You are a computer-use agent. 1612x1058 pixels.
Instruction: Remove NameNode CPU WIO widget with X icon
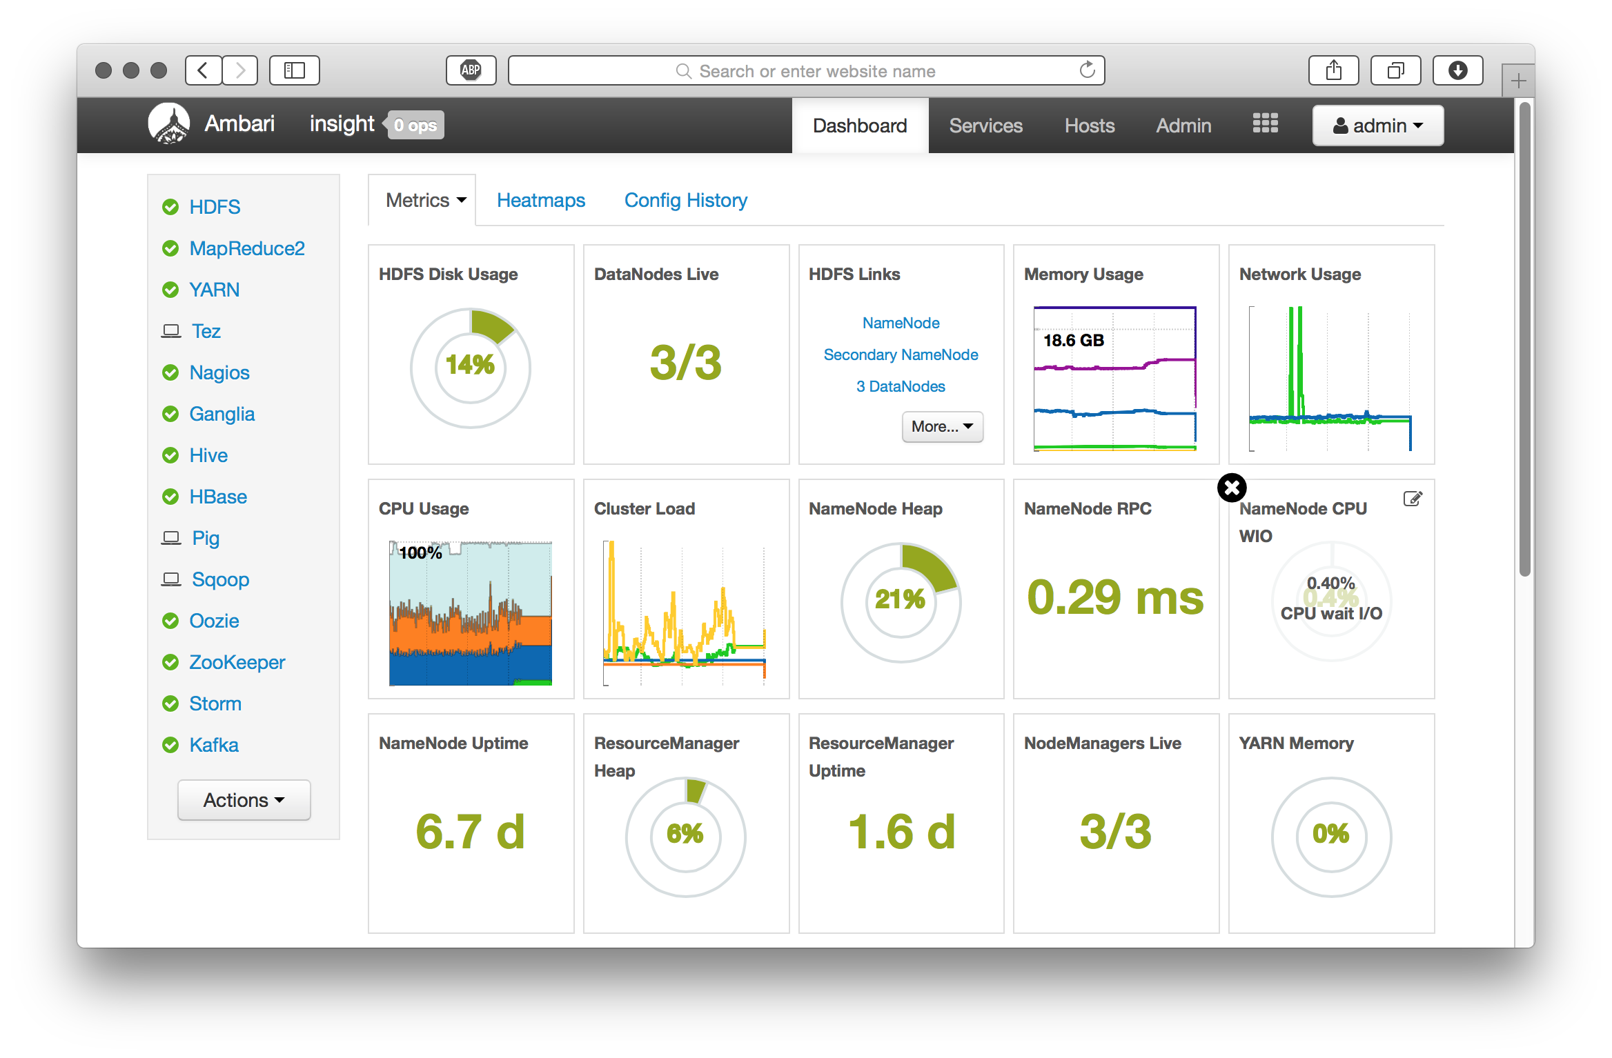click(1232, 488)
